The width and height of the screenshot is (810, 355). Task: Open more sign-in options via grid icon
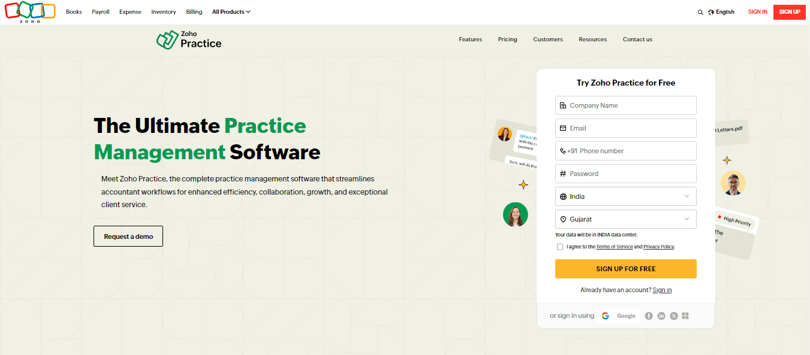click(685, 315)
